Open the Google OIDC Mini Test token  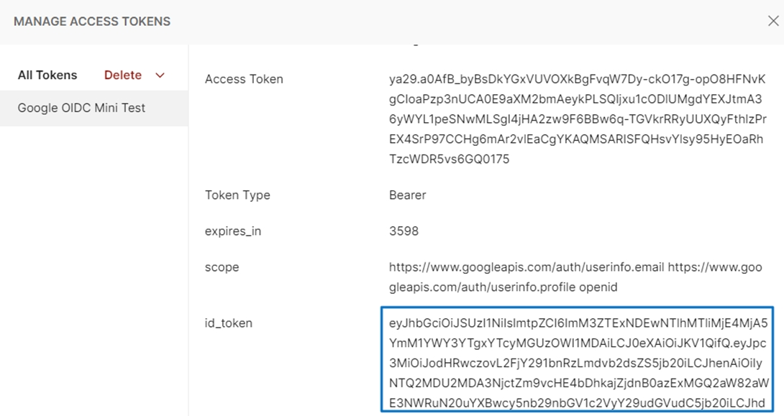coord(81,108)
